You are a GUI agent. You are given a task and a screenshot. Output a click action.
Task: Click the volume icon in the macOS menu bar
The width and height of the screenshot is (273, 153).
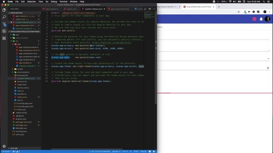[235, 2]
